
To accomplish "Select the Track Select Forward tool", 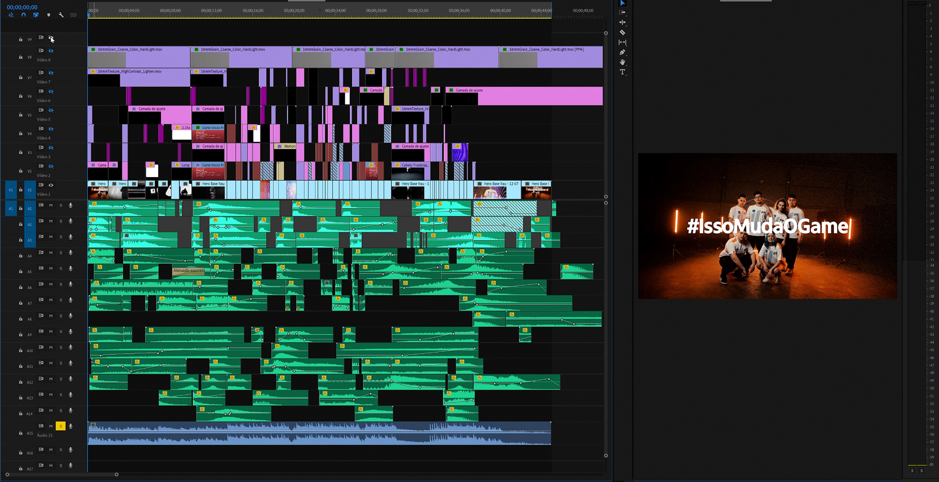I will [x=623, y=13].
